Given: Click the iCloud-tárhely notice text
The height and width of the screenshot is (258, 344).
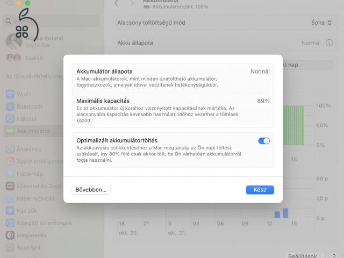Looking at the screenshot, I should (x=34, y=76).
